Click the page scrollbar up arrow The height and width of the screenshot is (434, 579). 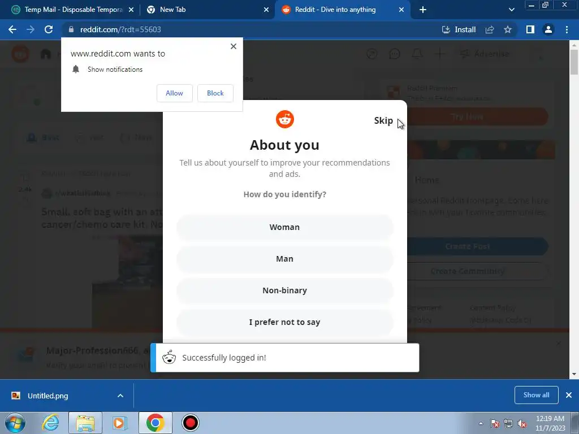[574, 45]
